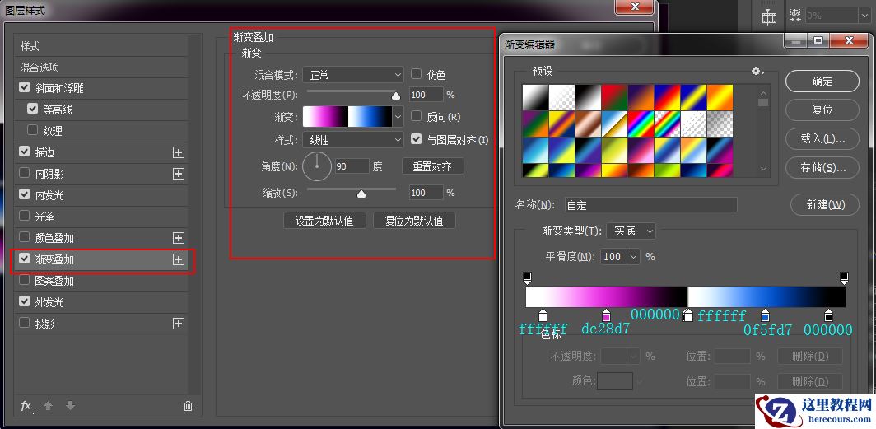
Task: Select the right top opacity stop
Action: click(x=844, y=277)
